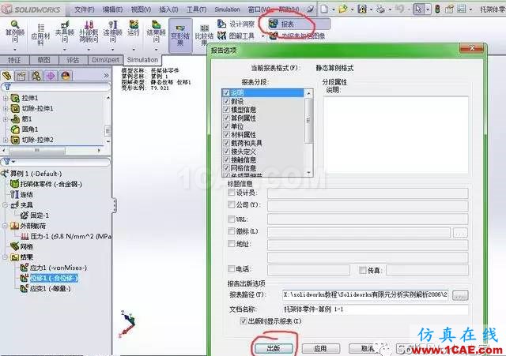Toggle the 材料属性 report section checkbox
Screen dimensions: 506x356
point(226,135)
